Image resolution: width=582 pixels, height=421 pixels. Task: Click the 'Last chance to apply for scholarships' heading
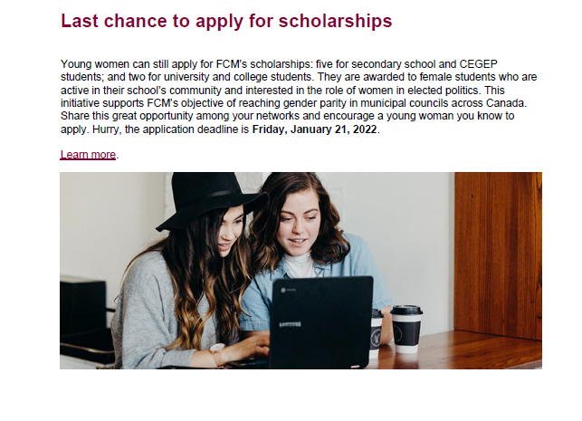point(226,21)
